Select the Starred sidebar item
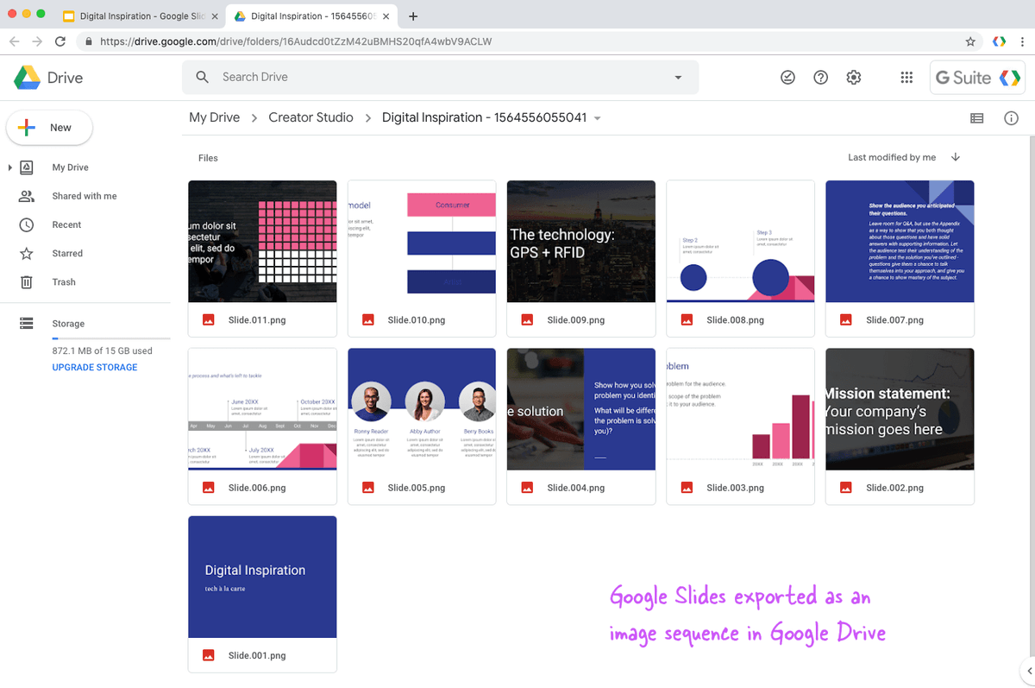The width and height of the screenshot is (1035, 688). click(x=65, y=253)
